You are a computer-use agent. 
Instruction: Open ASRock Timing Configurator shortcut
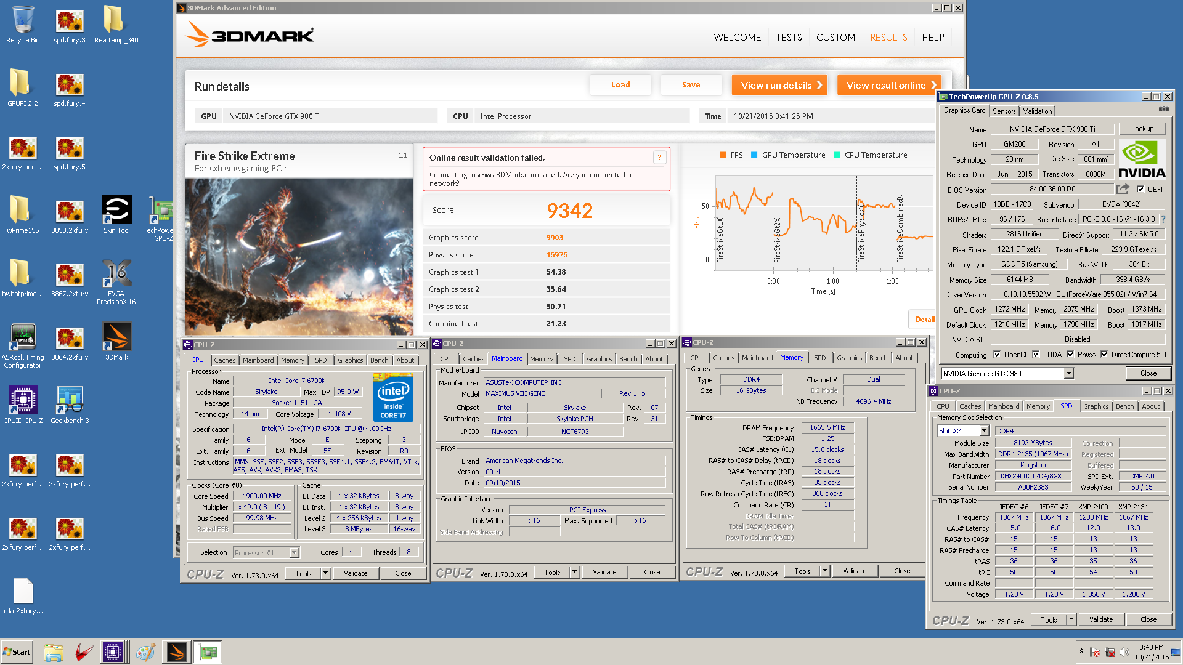(x=23, y=345)
